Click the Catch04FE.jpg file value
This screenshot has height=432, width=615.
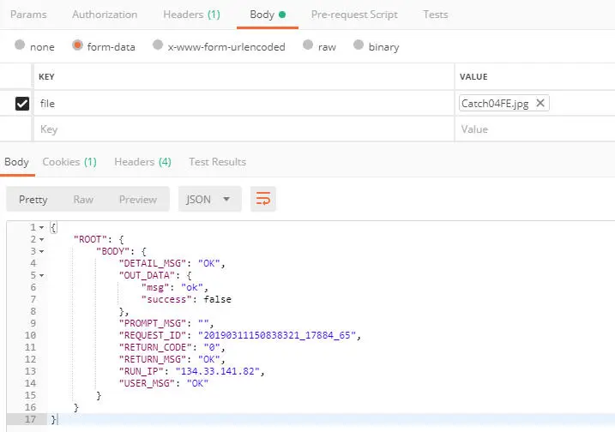[495, 104]
